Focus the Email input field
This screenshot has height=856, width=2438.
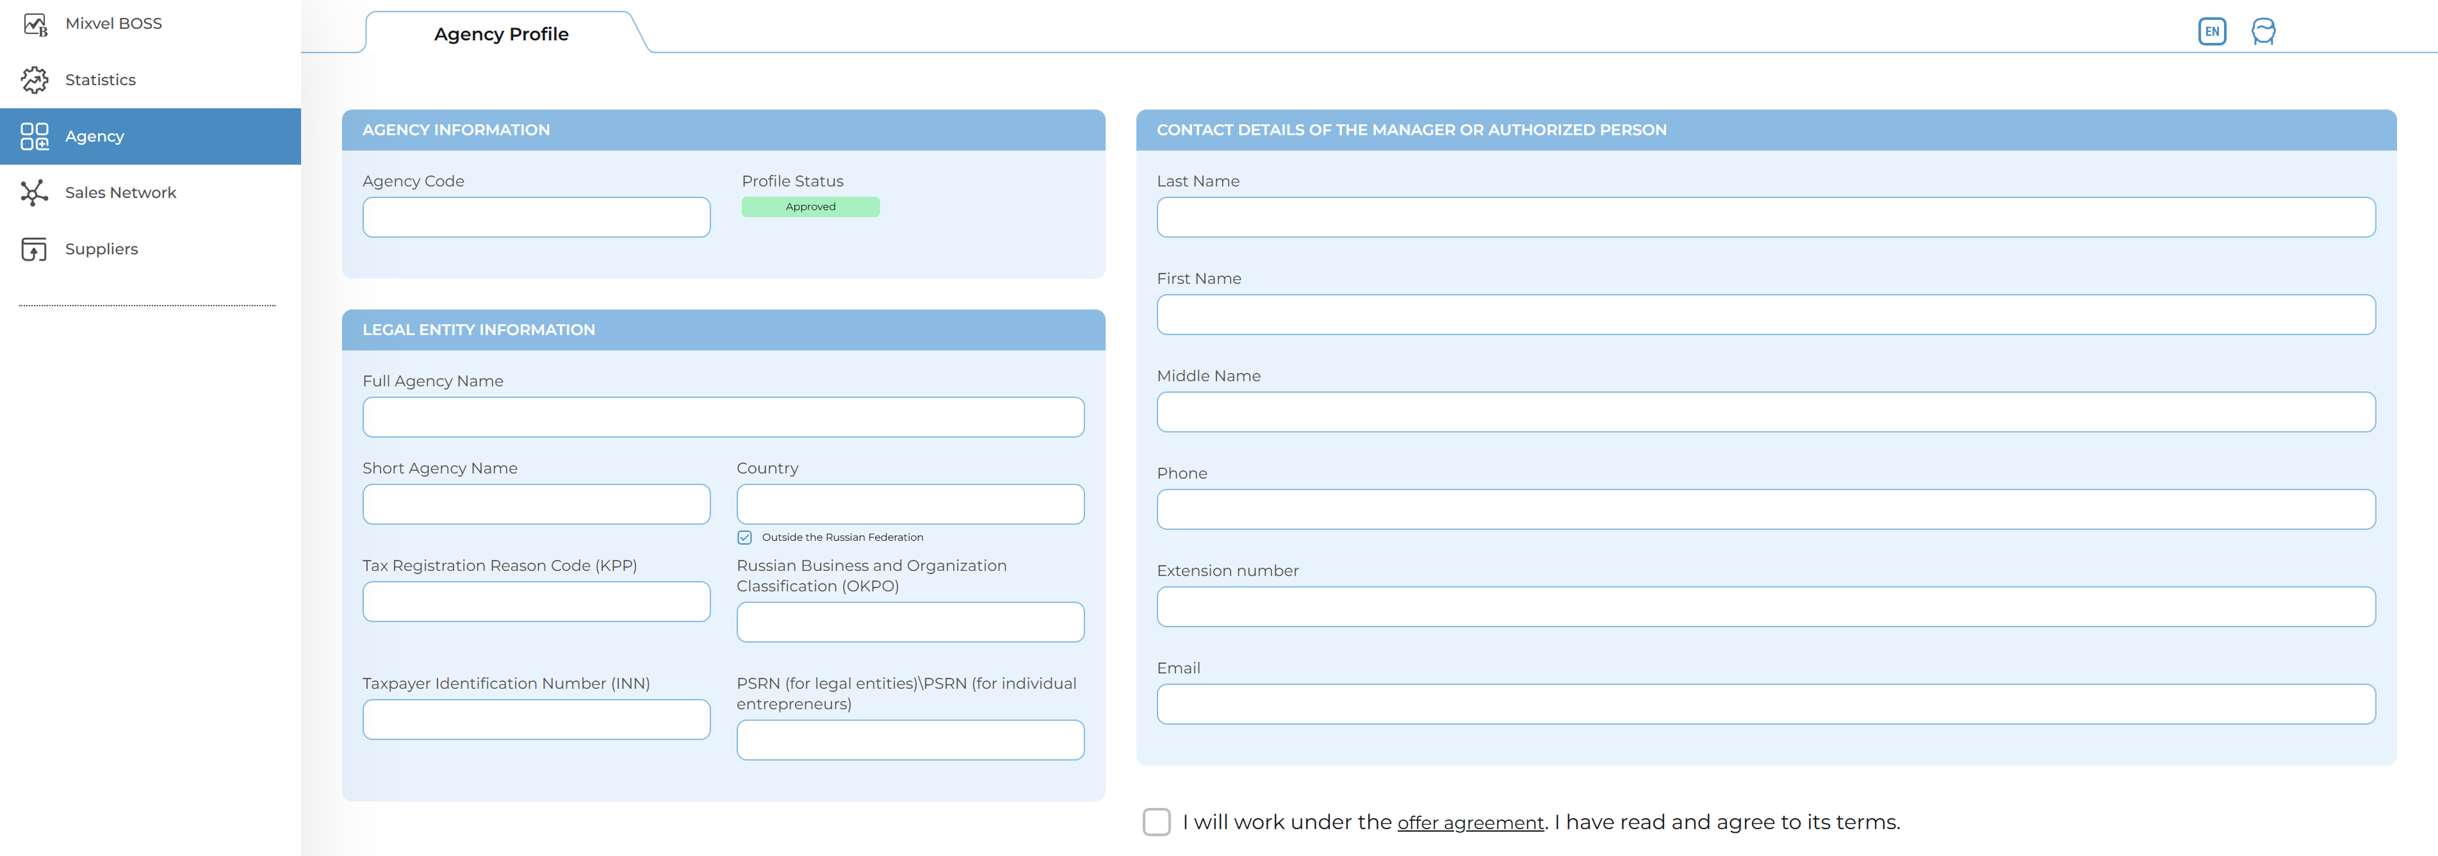coord(1765,705)
